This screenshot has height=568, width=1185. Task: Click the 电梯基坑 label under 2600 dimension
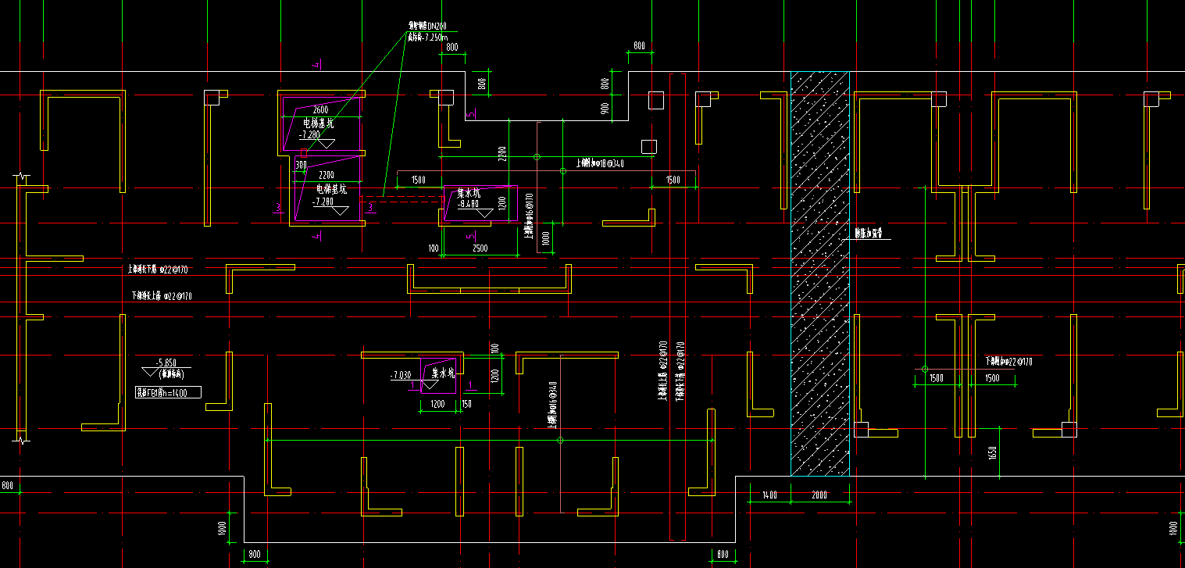(318, 123)
